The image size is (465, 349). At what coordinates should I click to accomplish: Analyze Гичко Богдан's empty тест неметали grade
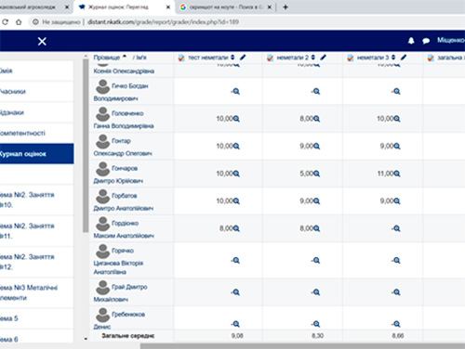point(236,91)
